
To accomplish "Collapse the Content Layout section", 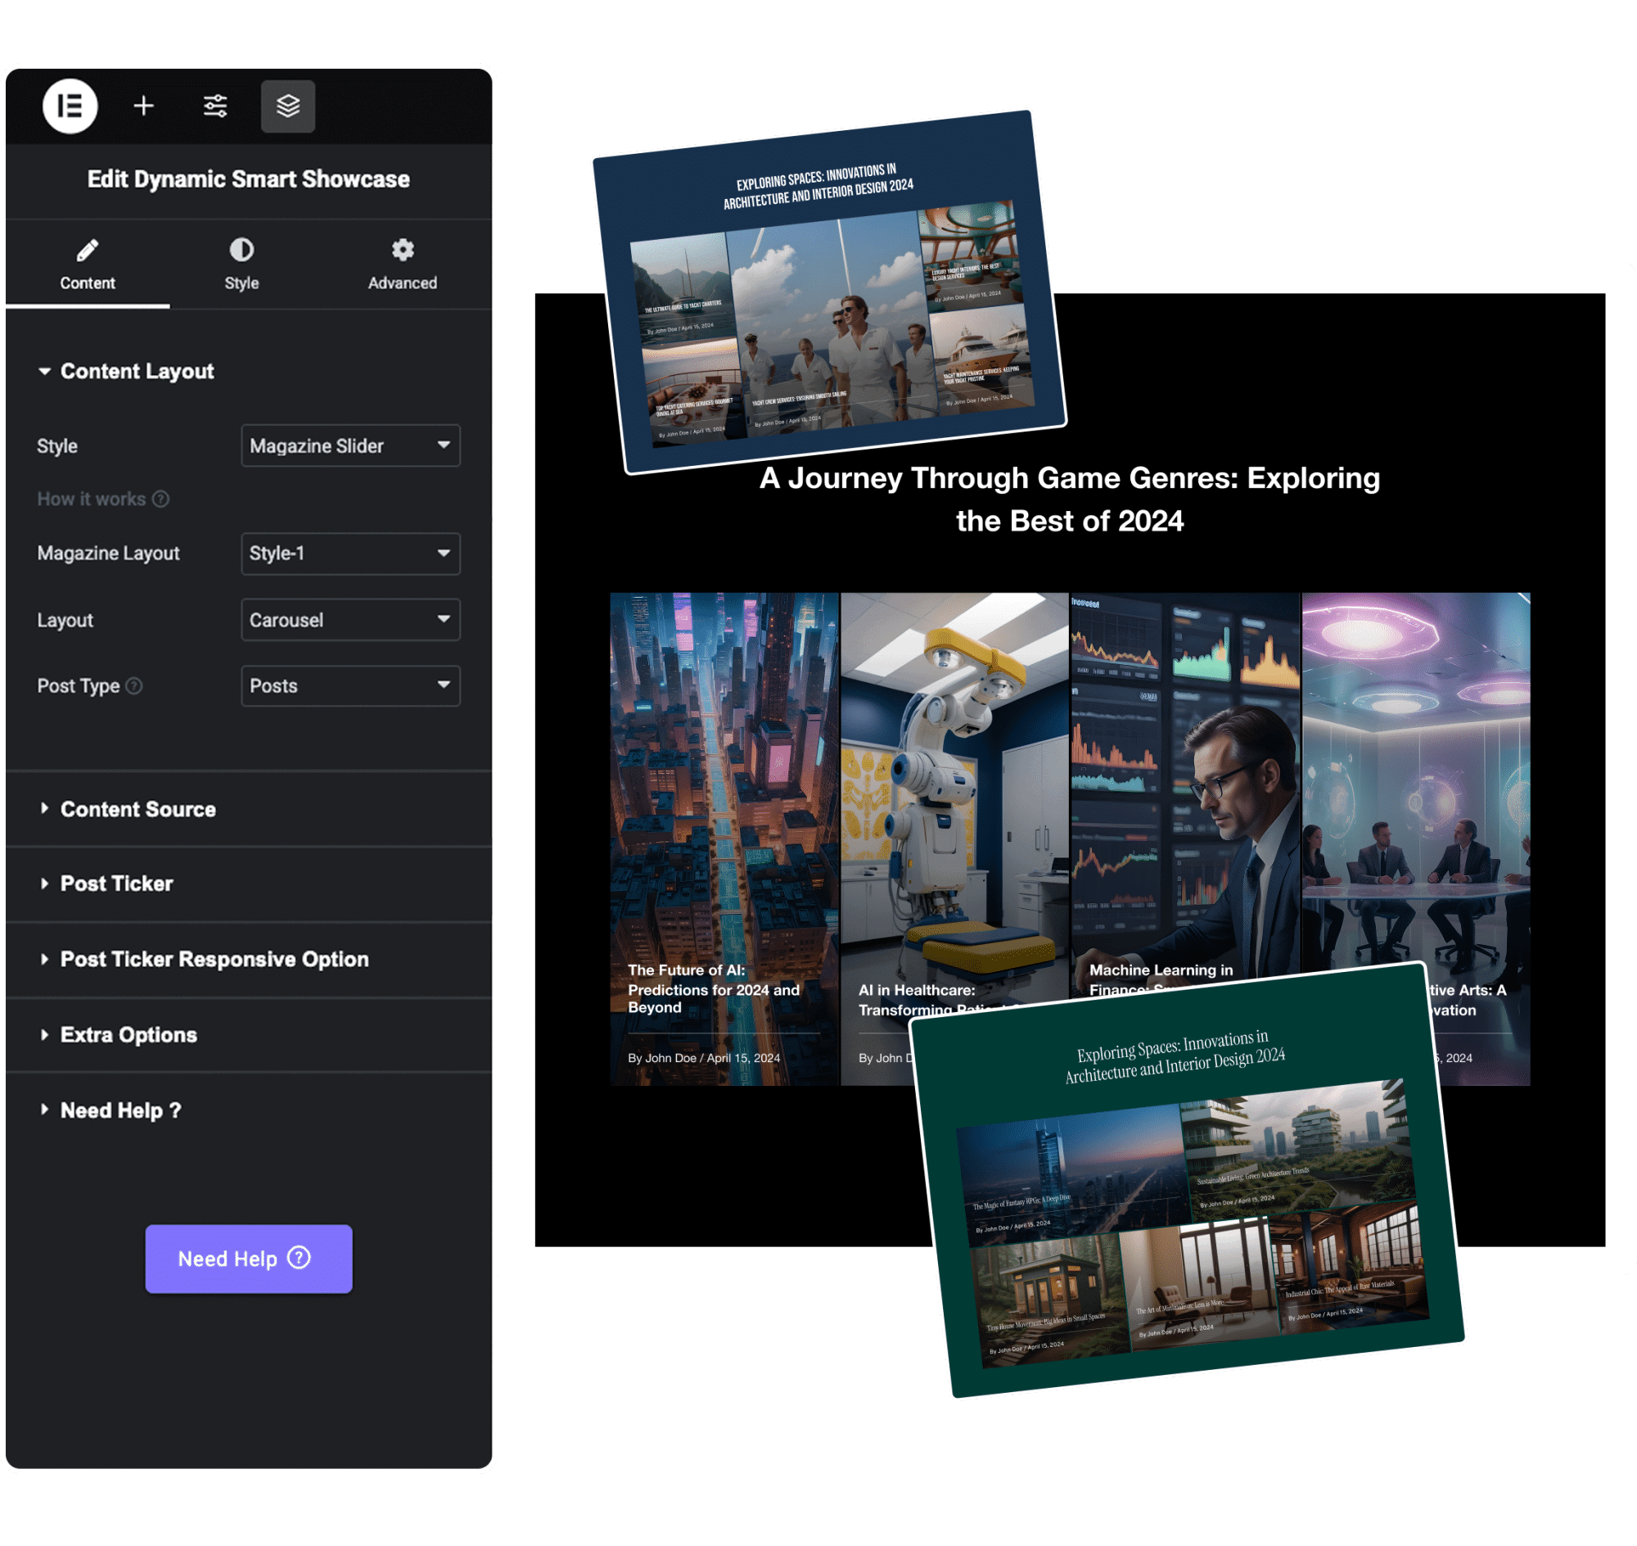I will tap(136, 372).
